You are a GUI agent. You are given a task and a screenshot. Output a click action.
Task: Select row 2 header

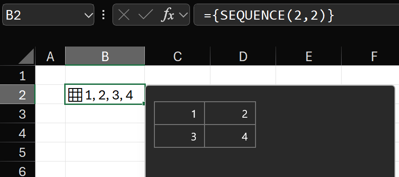(x=18, y=94)
